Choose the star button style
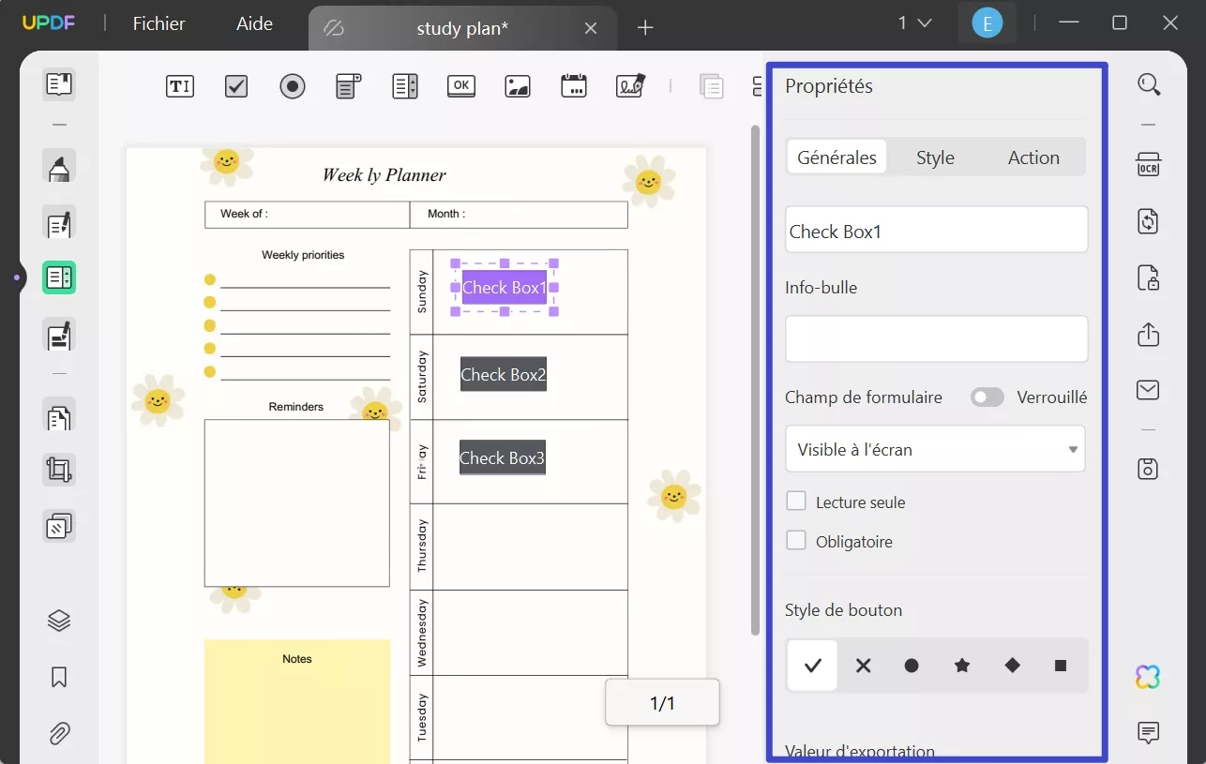 [962, 666]
